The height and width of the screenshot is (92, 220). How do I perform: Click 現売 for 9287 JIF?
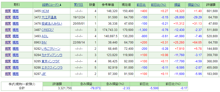click(x=15, y=74)
